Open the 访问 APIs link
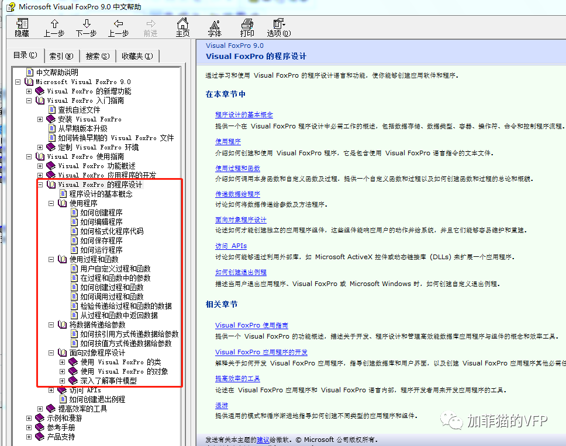This screenshot has height=446, width=566. point(231,246)
